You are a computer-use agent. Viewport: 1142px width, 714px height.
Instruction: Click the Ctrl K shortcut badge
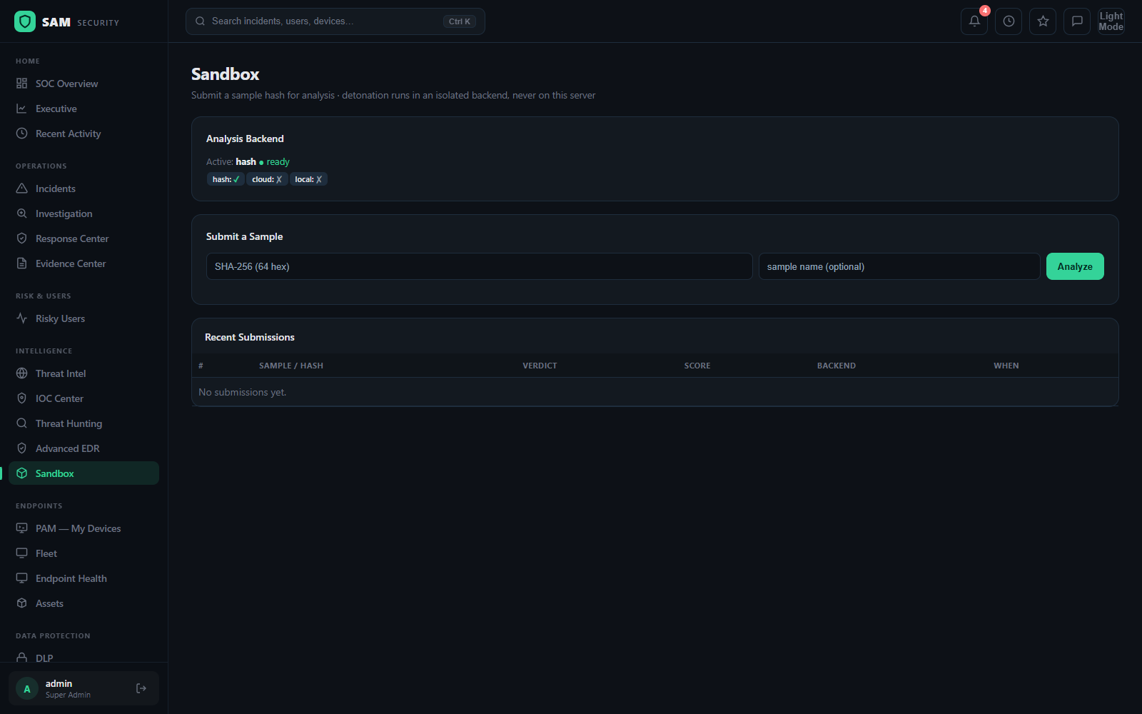tap(460, 21)
